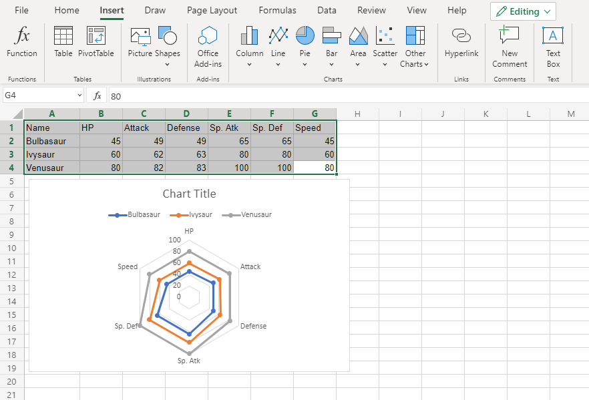This screenshot has width=589, height=400.
Task: Switch to the Page Layout tab
Action: [x=212, y=11]
